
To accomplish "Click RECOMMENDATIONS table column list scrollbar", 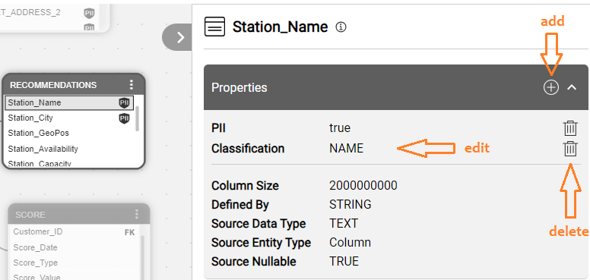I will coord(138,118).
